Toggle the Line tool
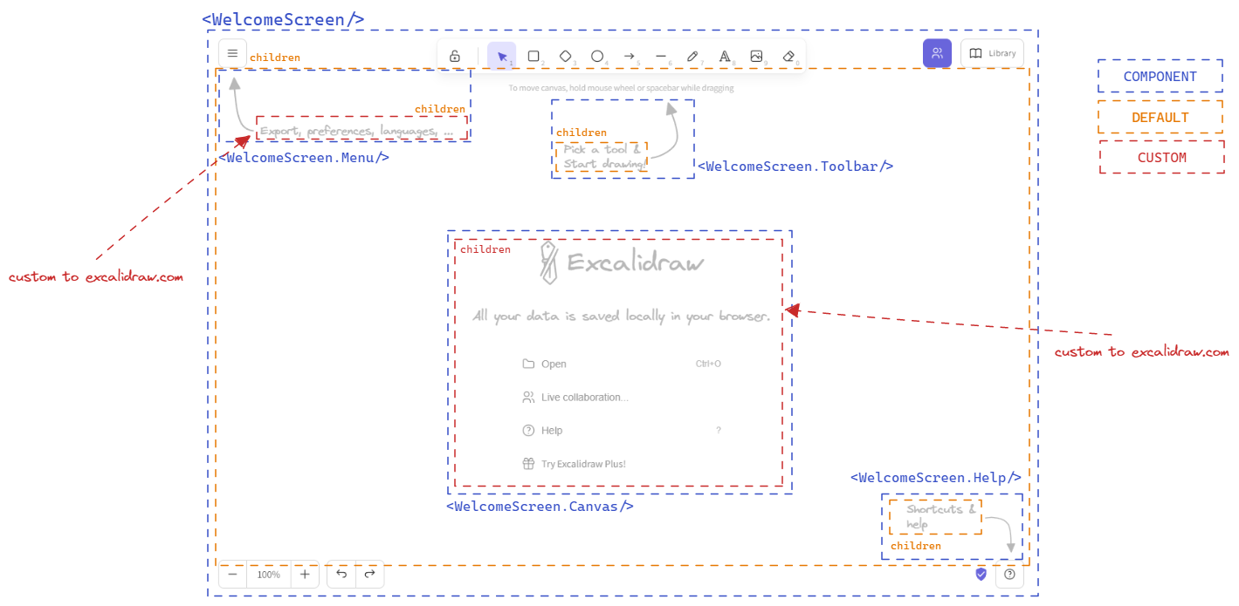 (x=661, y=55)
